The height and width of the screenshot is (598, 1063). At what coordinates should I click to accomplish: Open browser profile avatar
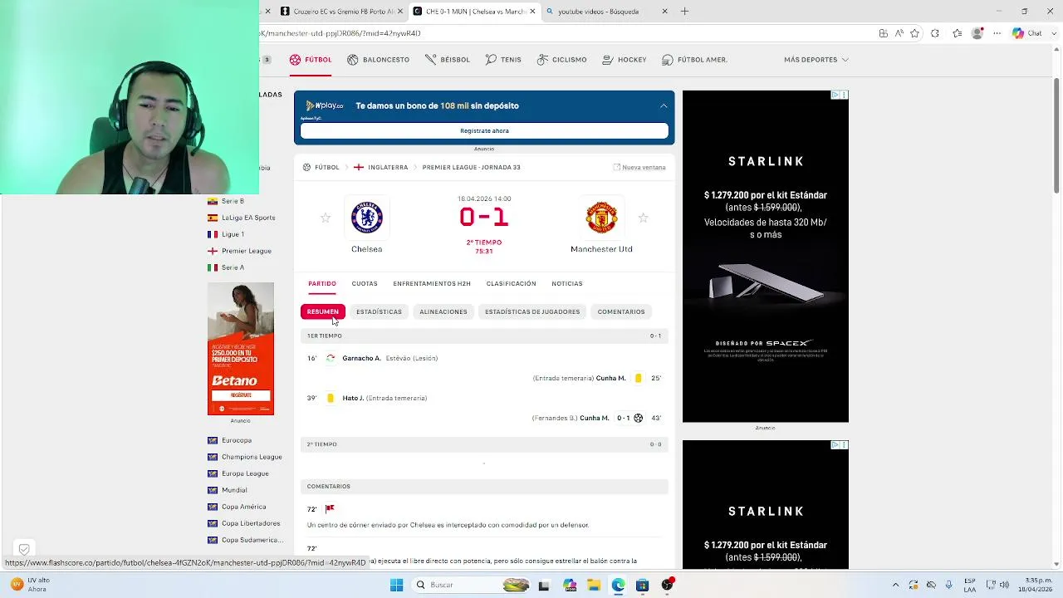[x=978, y=33]
